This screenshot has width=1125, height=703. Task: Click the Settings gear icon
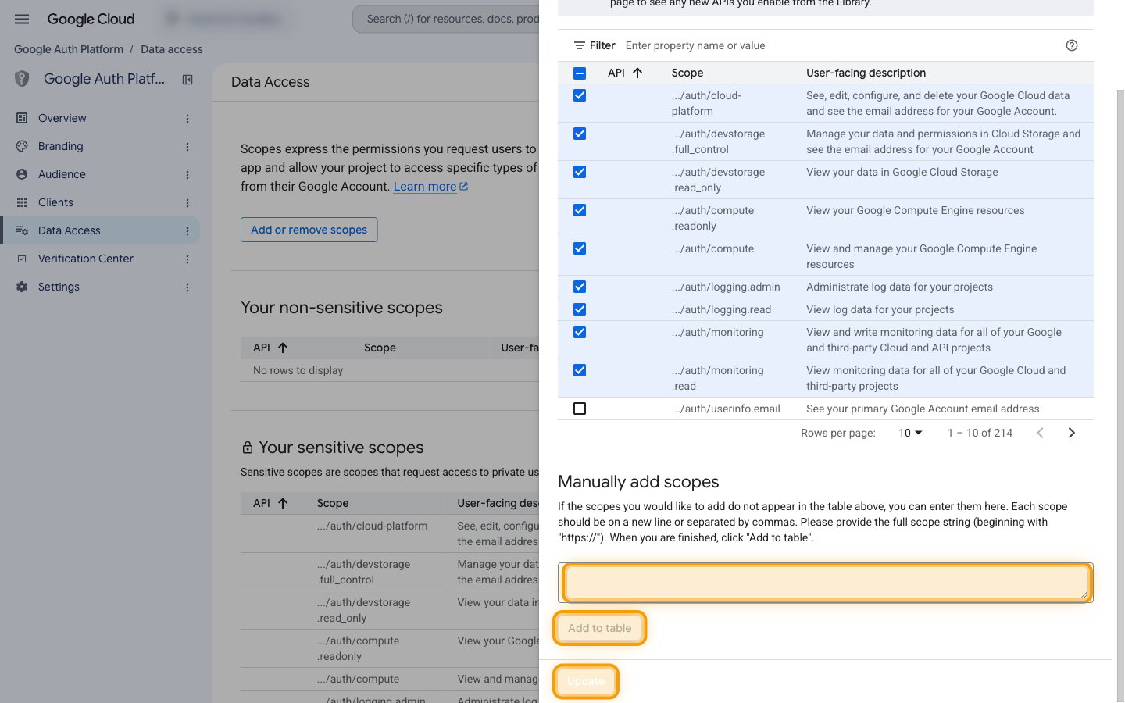22,287
